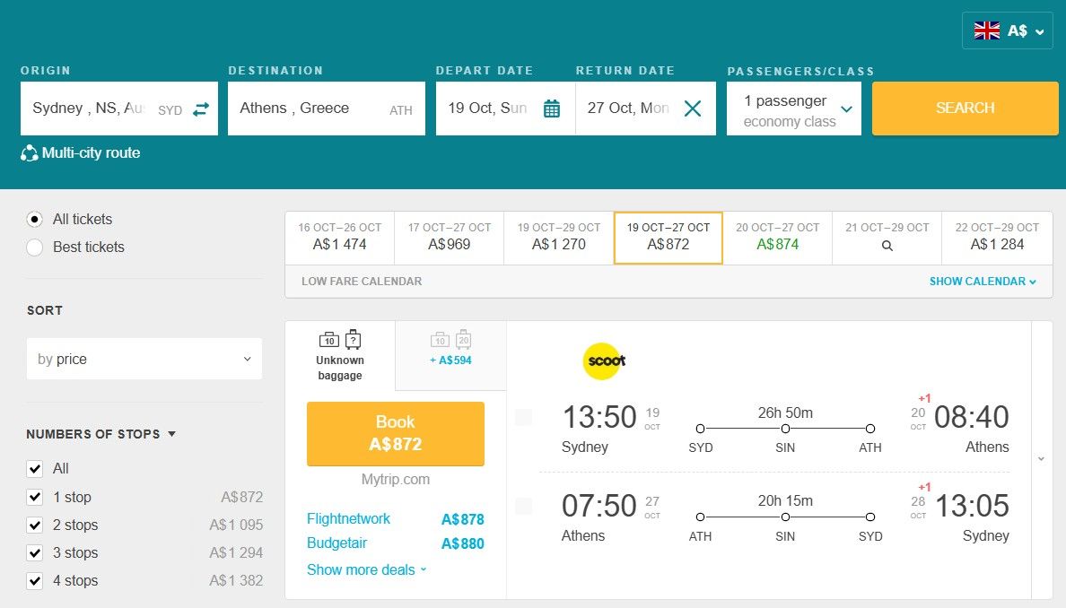Click the LOW FARE CALENDAR label
The width and height of the screenshot is (1066, 608).
pos(362,282)
